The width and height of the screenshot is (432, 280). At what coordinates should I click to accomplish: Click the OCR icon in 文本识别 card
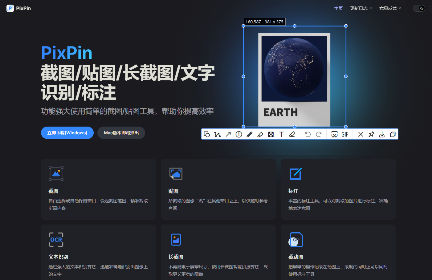pyautogui.click(x=56, y=240)
